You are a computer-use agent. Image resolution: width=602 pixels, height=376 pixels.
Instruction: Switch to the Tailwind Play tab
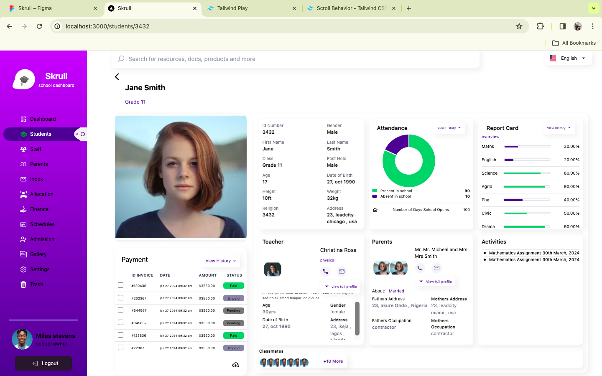(x=252, y=8)
